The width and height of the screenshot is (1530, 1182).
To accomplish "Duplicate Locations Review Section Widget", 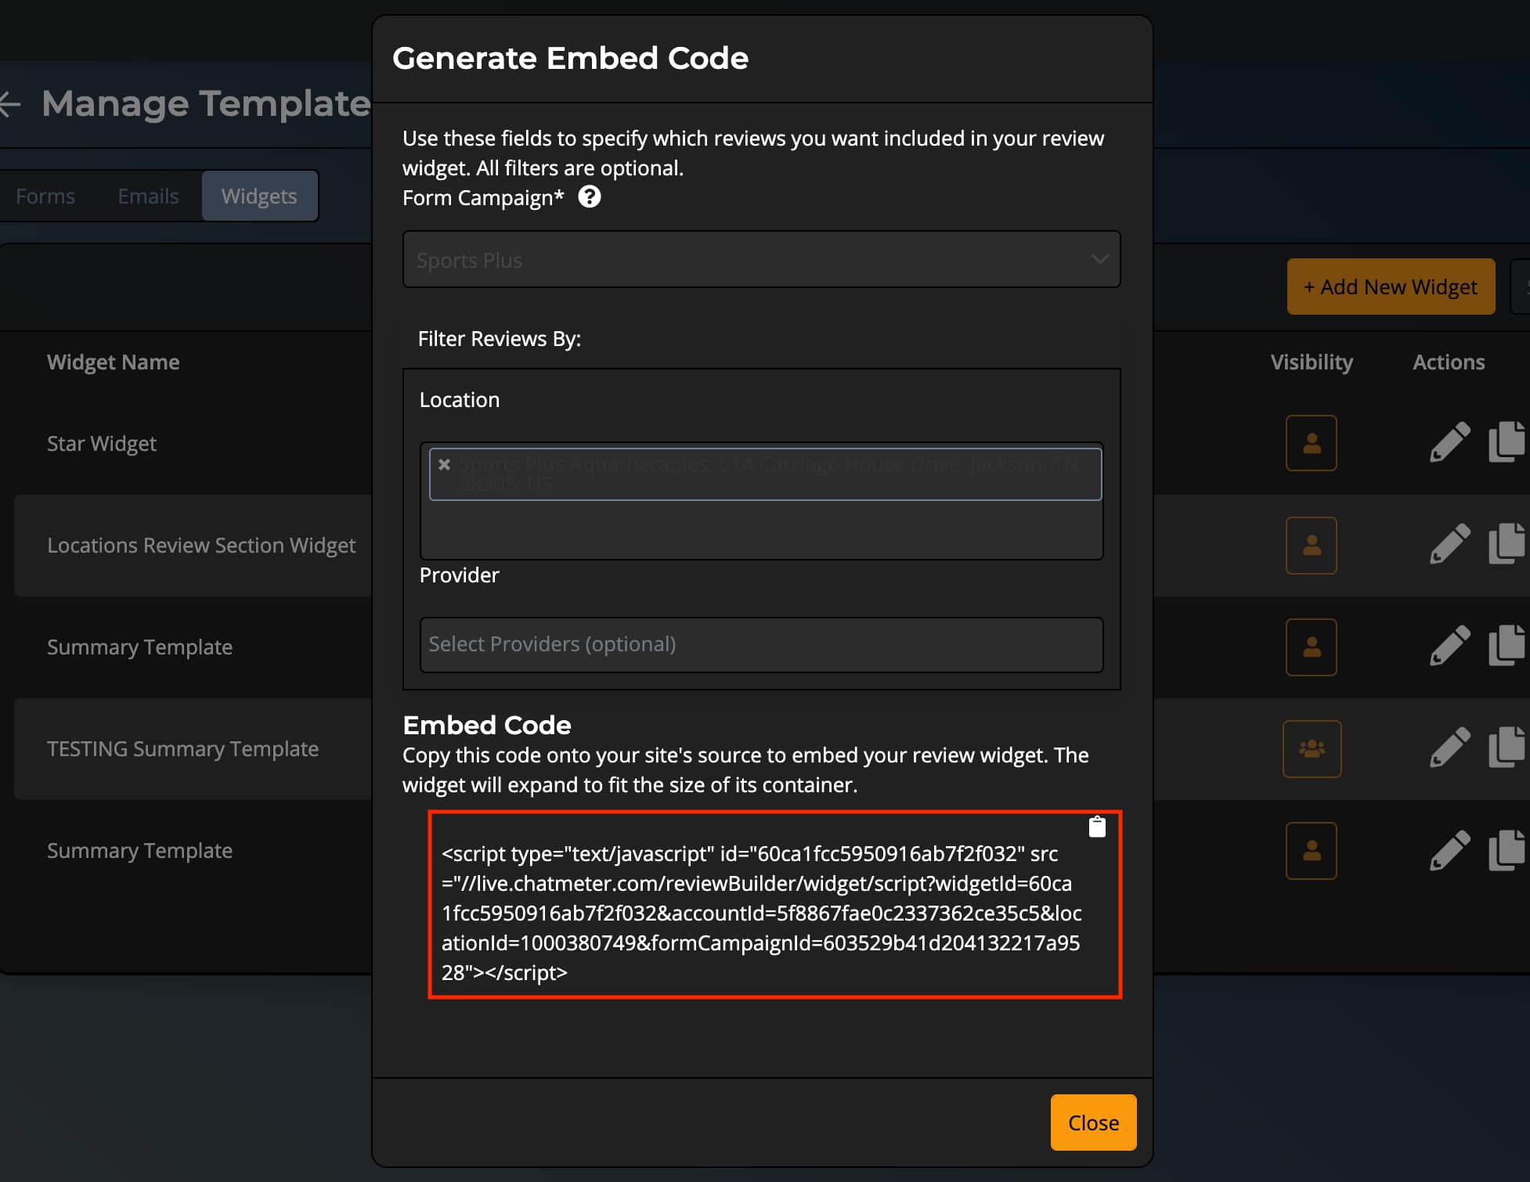I will [x=1507, y=544].
